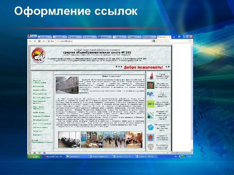Screen dimensions: 234x175
Task: Open the Документы sidebar link
Action: point(38,86)
